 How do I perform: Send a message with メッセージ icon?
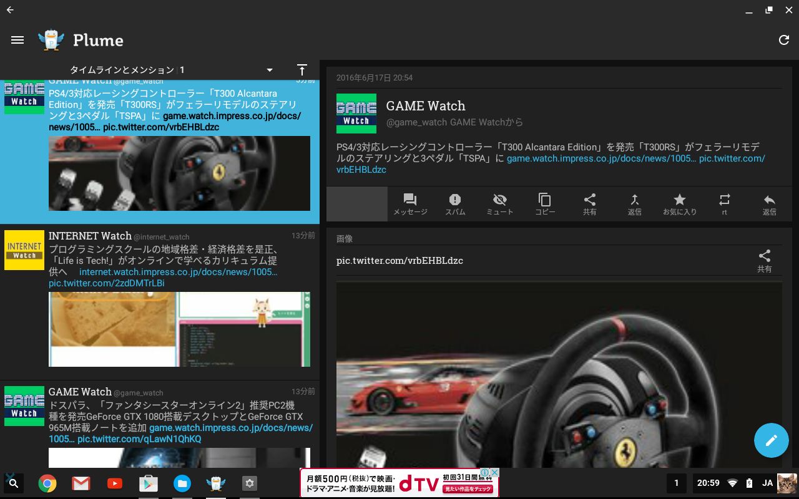[x=410, y=204]
